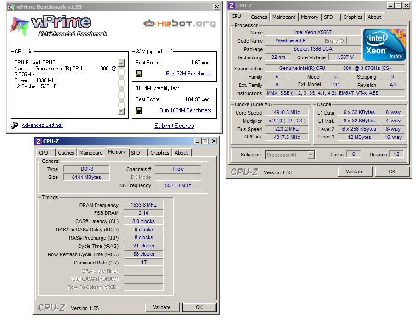Click Validate in the CPU-Z processor window
The height and width of the screenshot is (333, 418).
click(x=355, y=172)
